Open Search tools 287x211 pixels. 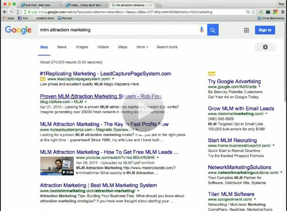tap(167, 47)
